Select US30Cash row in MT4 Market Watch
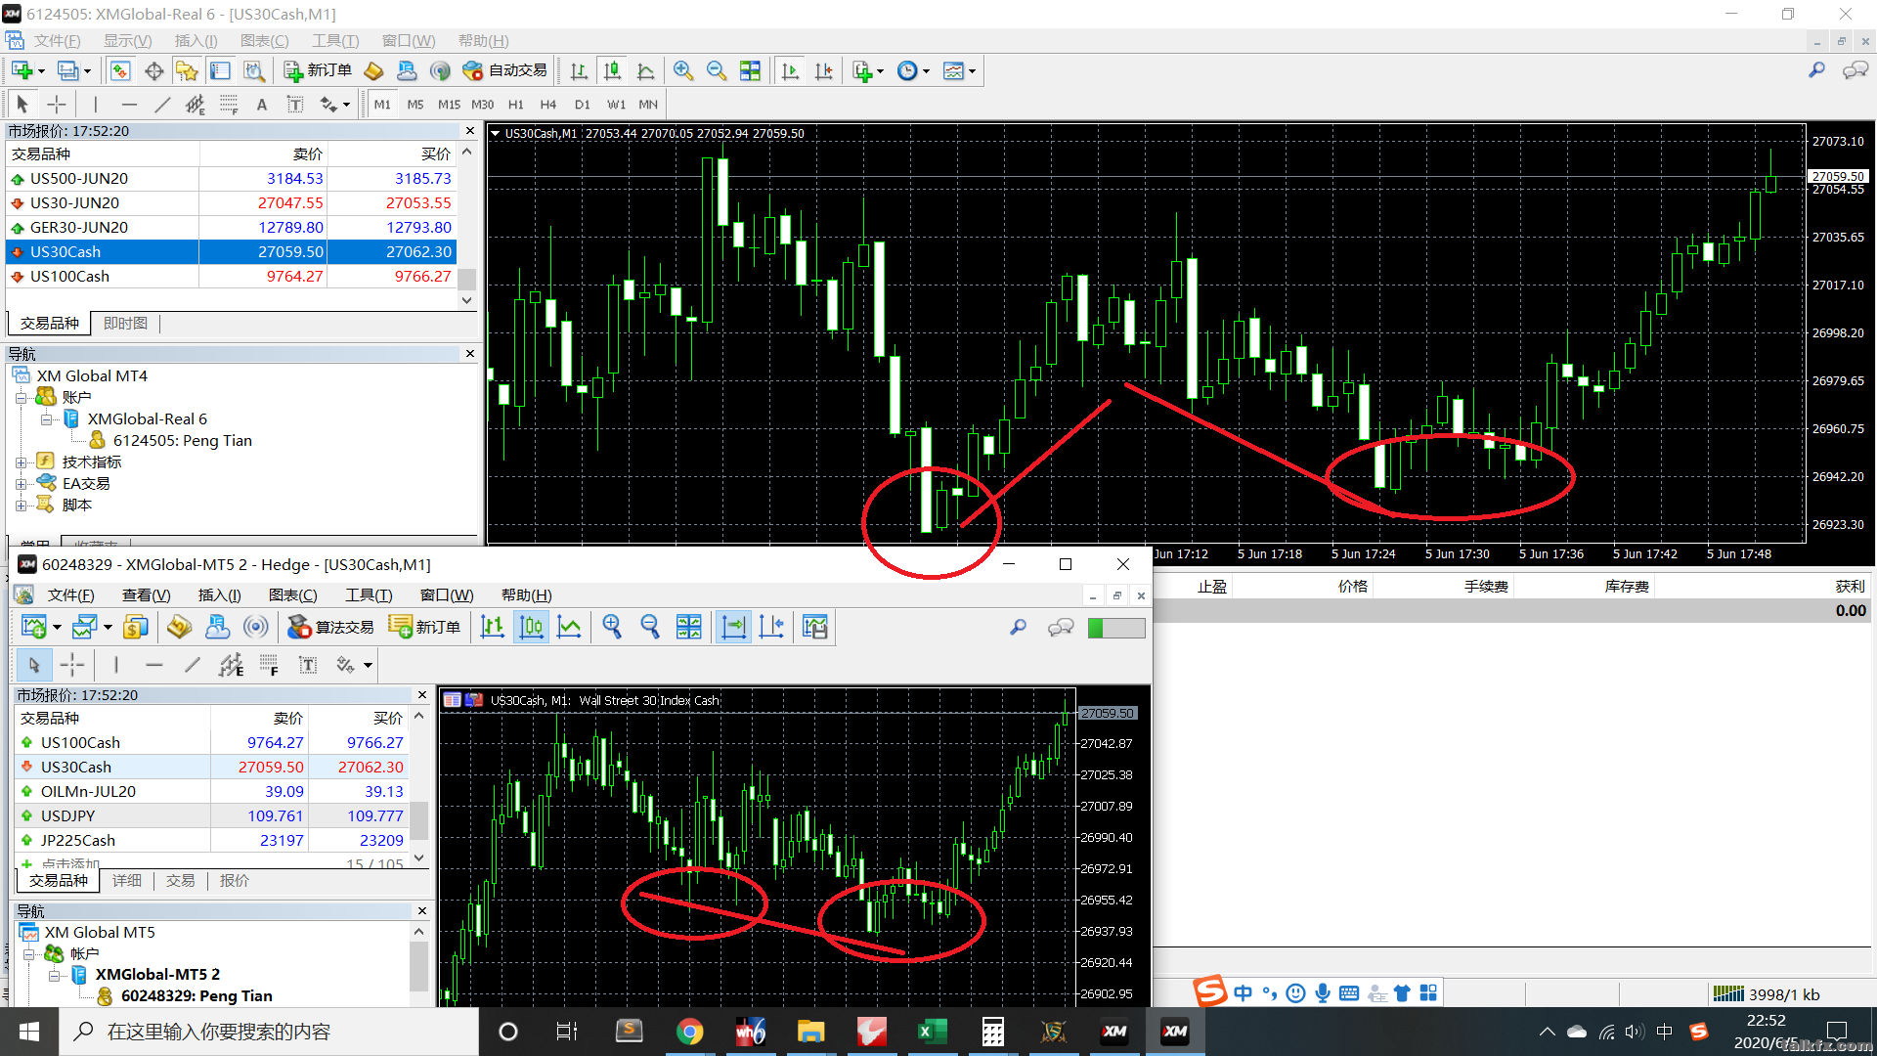The height and width of the screenshot is (1056, 1877). coord(232,252)
